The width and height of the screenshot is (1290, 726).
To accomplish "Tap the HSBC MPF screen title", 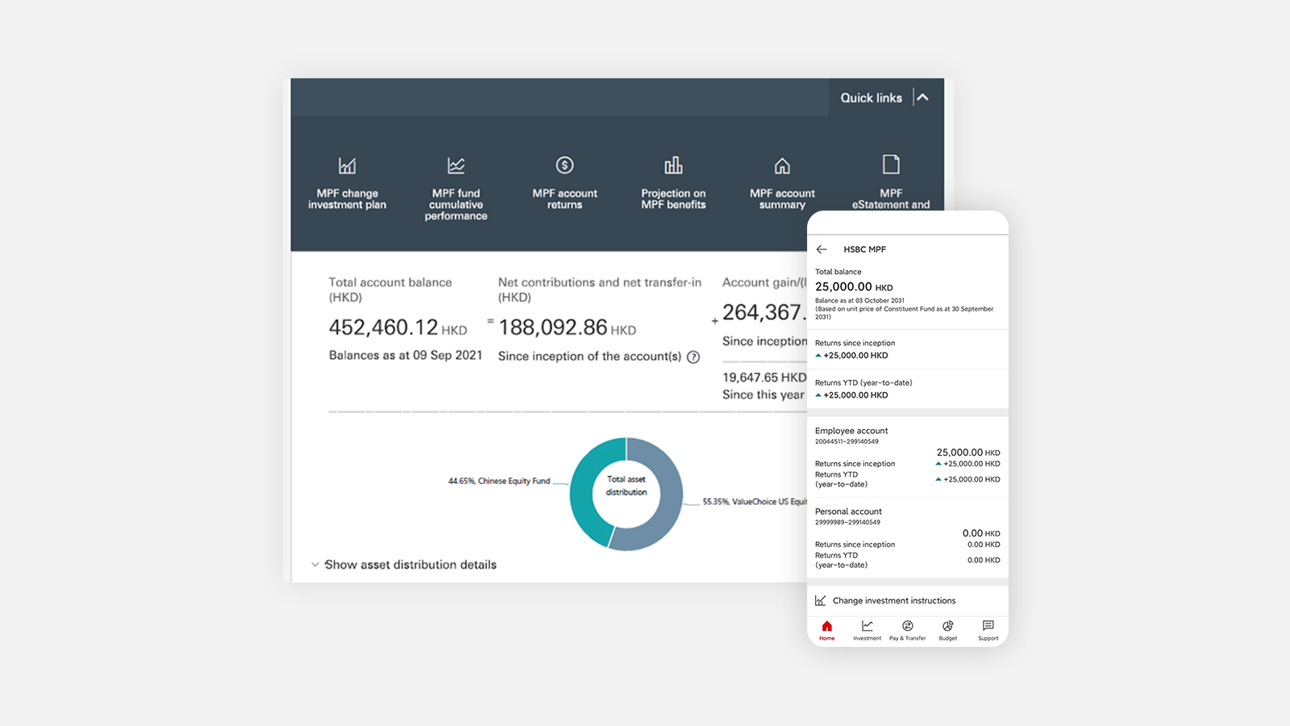I will click(x=864, y=249).
